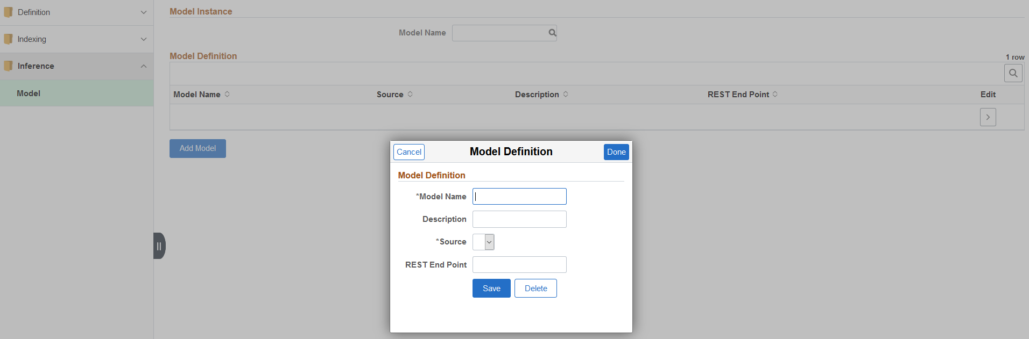Click the 'Model Instance' section heading
This screenshot has width=1029, height=339.
coord(201,11)
